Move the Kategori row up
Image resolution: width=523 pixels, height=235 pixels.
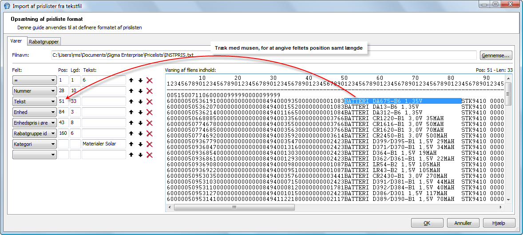pos(131,145)
